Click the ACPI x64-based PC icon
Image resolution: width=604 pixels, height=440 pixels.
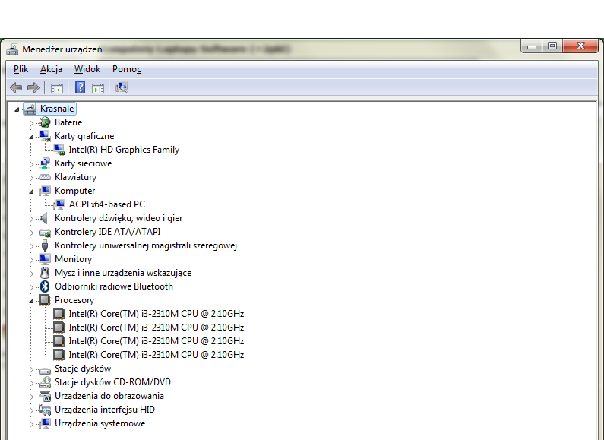[x=59, y=204]
